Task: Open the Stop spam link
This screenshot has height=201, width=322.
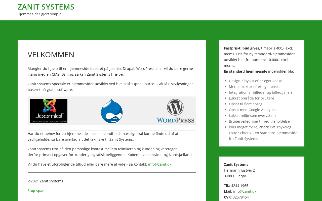Action: pyautogui.click(x=36, y=191)
